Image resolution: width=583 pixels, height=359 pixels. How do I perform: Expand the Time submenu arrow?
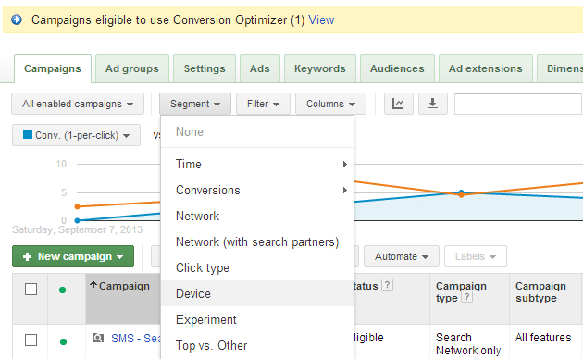coord(345,164)
